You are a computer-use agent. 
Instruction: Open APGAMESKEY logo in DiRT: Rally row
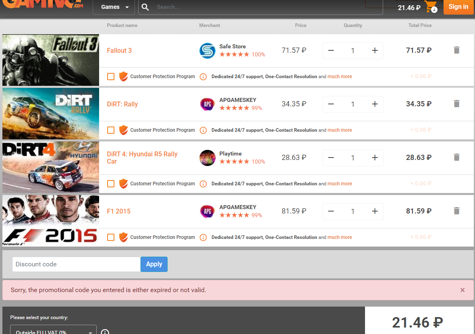[x=207, y=104]
